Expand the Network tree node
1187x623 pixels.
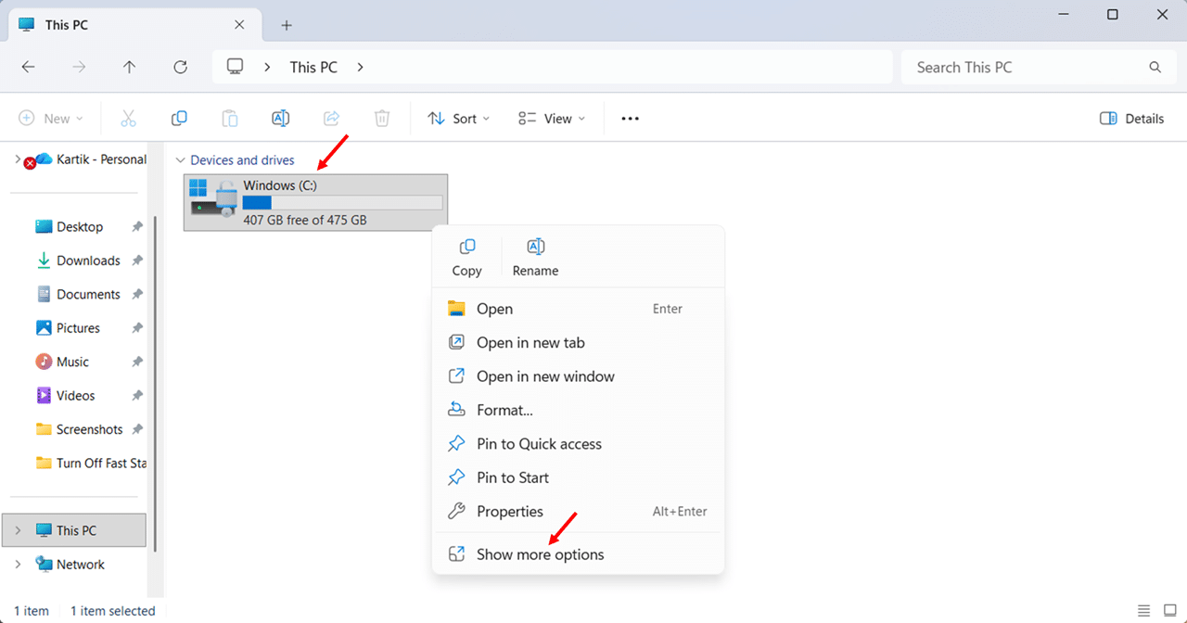tap(18, 564)
